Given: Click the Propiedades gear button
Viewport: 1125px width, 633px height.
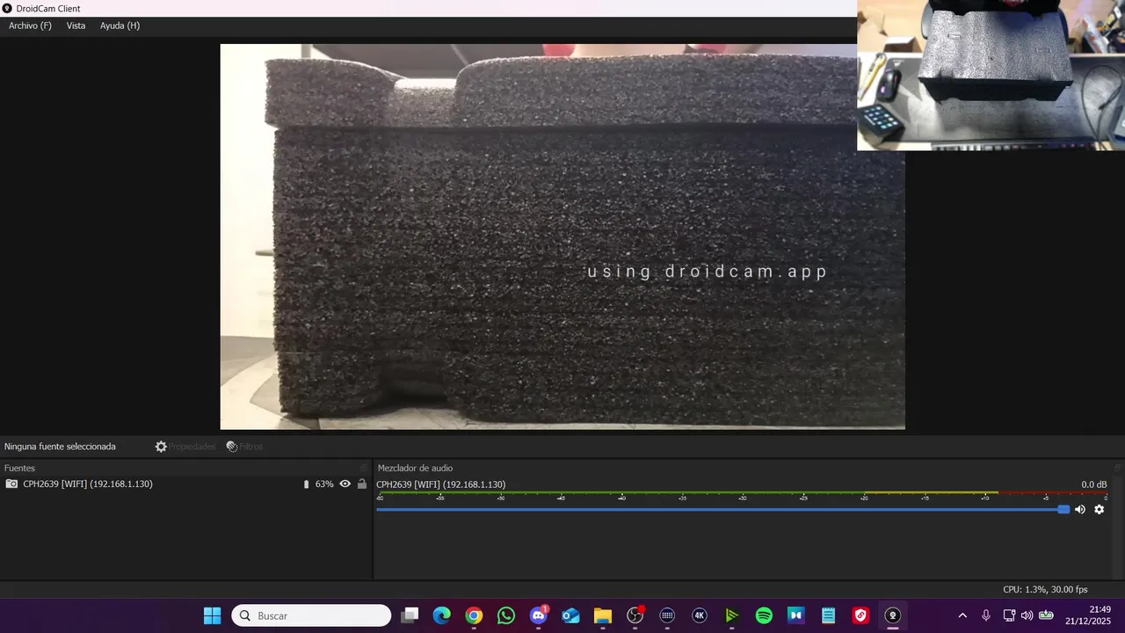Looking at the screenshot, I should point(185,447).
